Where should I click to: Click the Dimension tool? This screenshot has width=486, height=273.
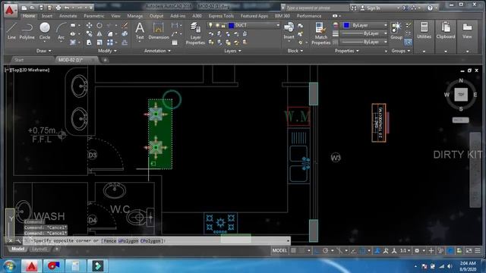point(159,31)
